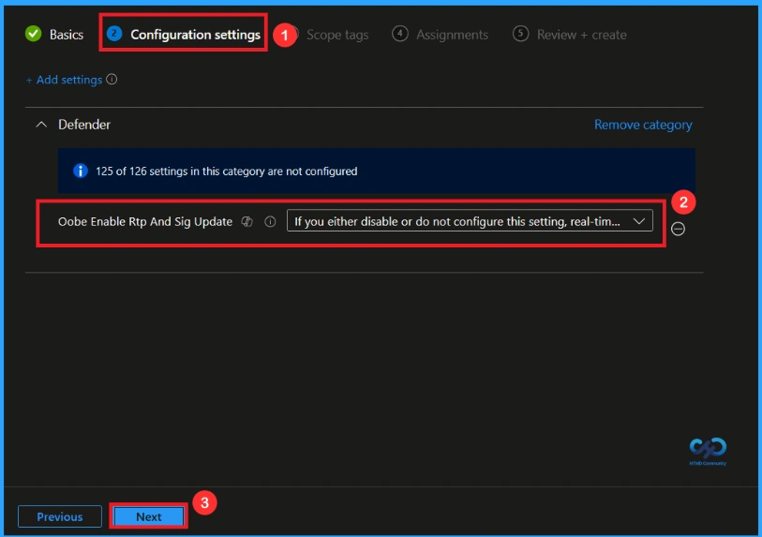This screenshot has height=537, width=762.
Task: Open Copilot icon beside Oobe Enable Rtp setting
Action: pyautogui.click(x=247, y=221)
